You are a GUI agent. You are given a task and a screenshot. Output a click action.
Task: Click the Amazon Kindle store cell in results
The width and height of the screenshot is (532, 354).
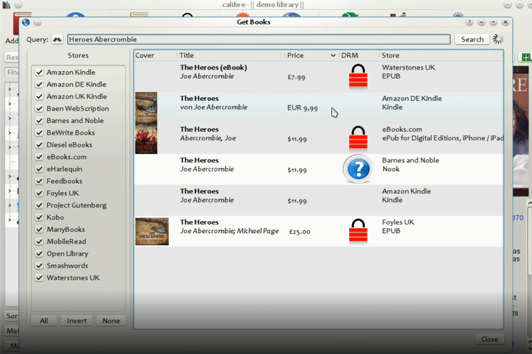[x=406, y=195]
